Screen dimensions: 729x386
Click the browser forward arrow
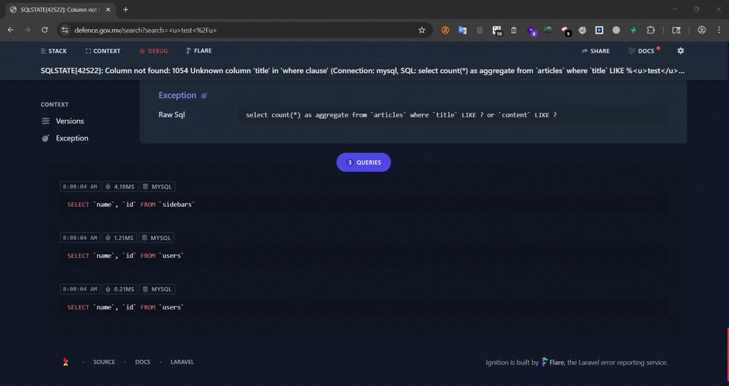28,30
